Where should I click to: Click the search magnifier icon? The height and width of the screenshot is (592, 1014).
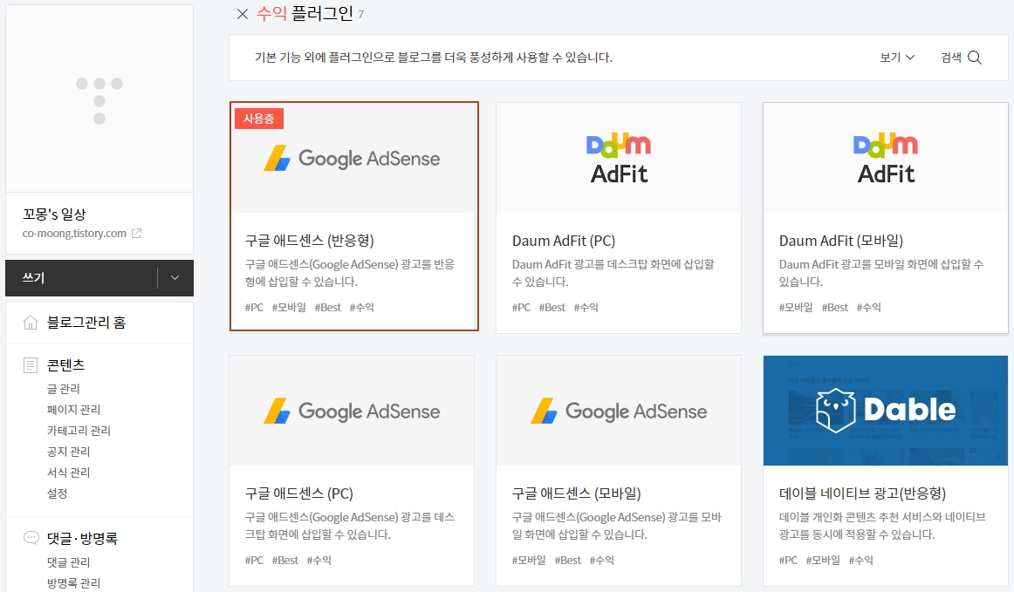(975, 58)
